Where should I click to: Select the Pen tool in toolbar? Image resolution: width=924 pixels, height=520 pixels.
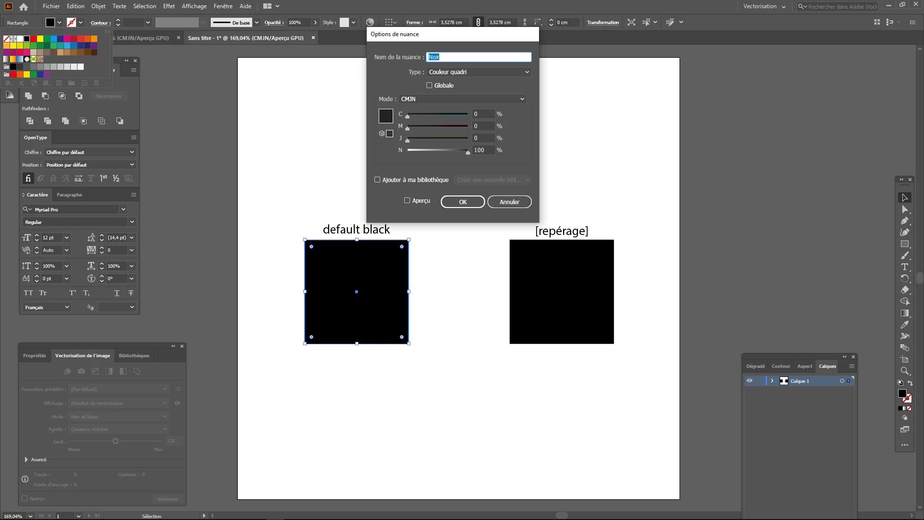click(905, 221)
